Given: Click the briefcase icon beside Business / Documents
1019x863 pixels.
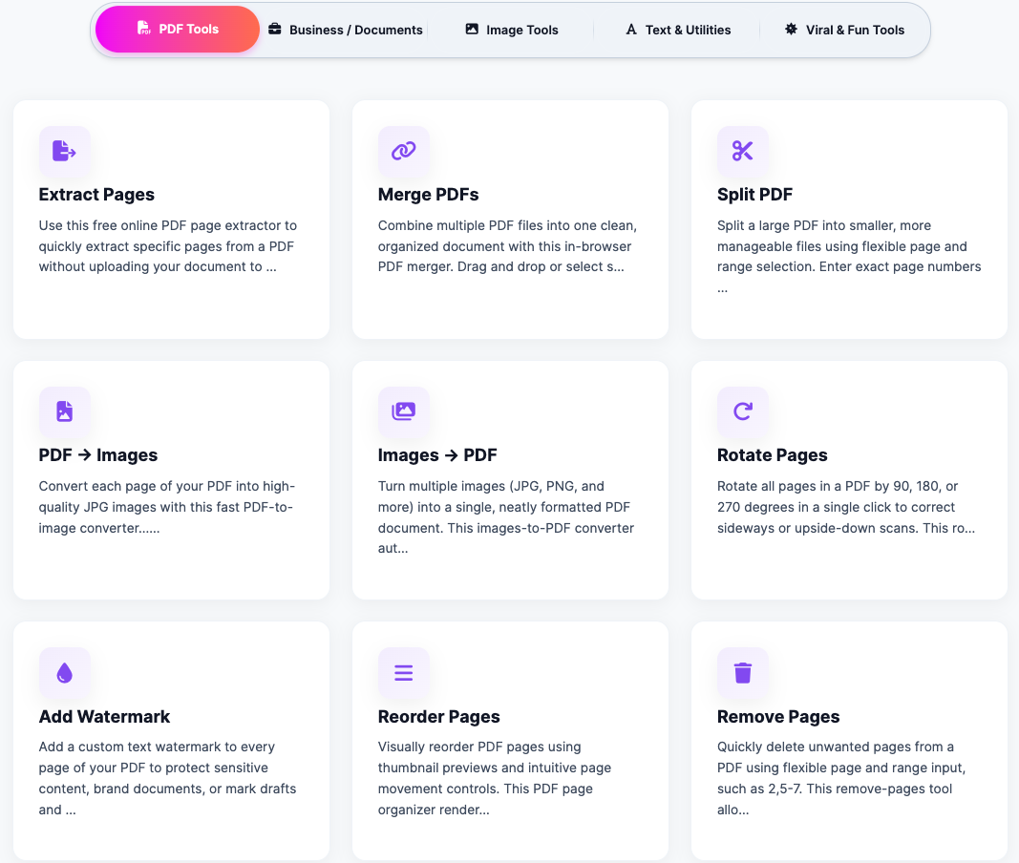Looking at the screenshot, I should 274,30.
